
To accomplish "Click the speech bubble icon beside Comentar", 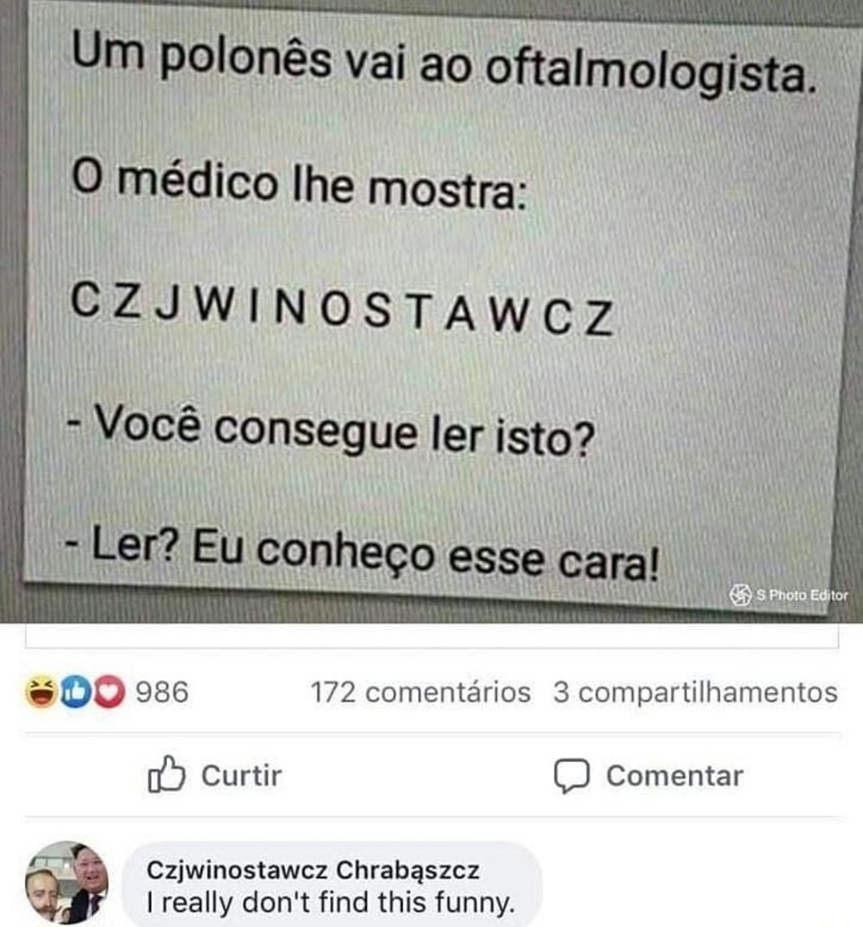I will tap(571, 776).
